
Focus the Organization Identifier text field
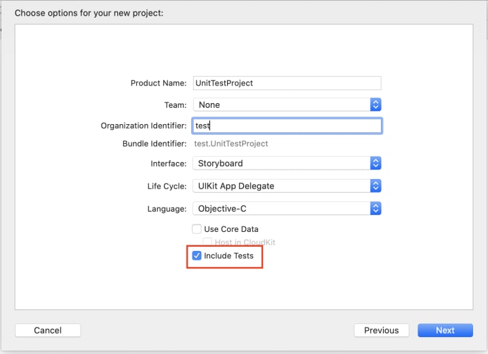pyautogui.click(x=287, y=125)
